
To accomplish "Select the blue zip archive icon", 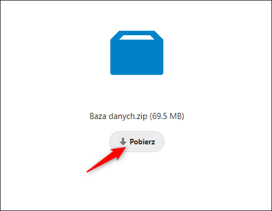I will pos(137,53).
